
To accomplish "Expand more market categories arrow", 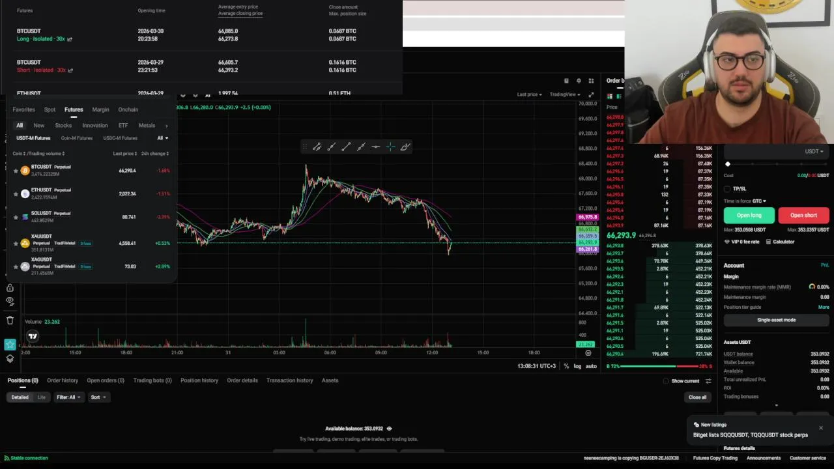I will click(166, 126).
